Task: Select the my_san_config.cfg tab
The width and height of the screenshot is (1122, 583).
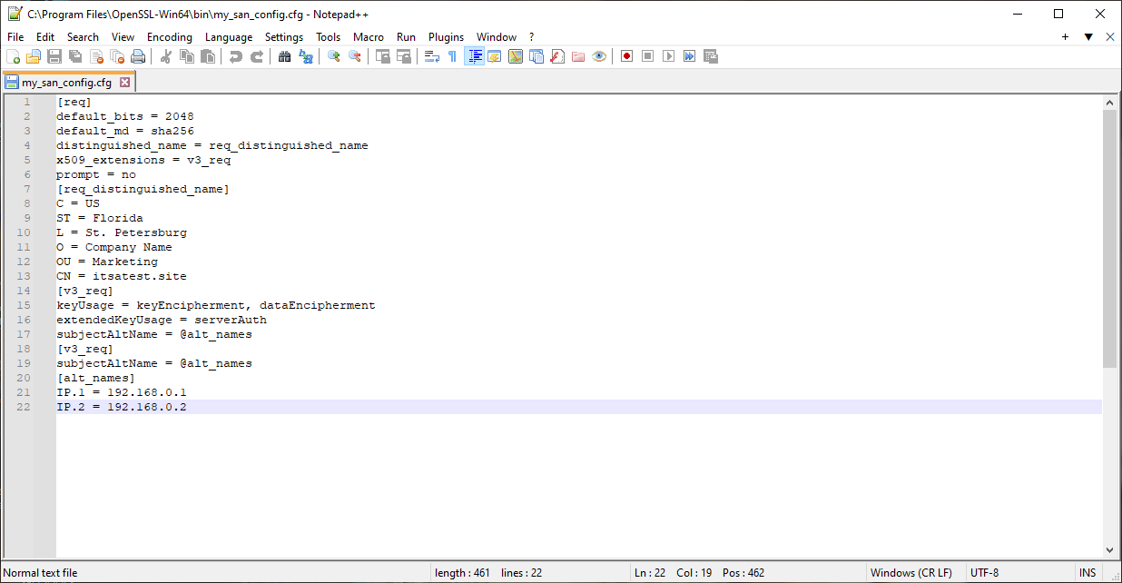Action: [x=64, y=81]
